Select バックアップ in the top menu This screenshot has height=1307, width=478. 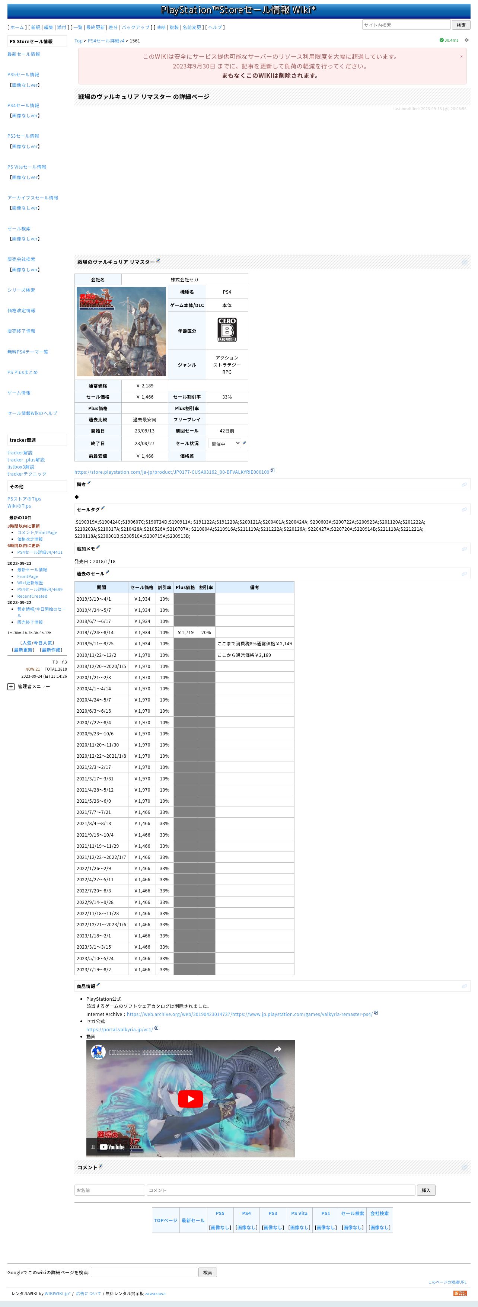pos(136,28)
